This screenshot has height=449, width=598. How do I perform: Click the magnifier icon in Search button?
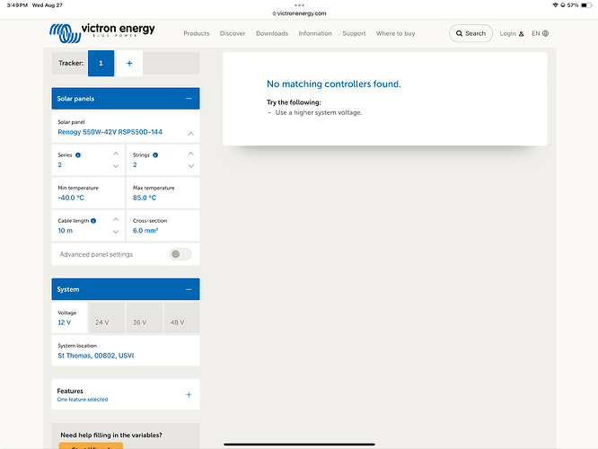pyautogui.click(x=459, y=33)
